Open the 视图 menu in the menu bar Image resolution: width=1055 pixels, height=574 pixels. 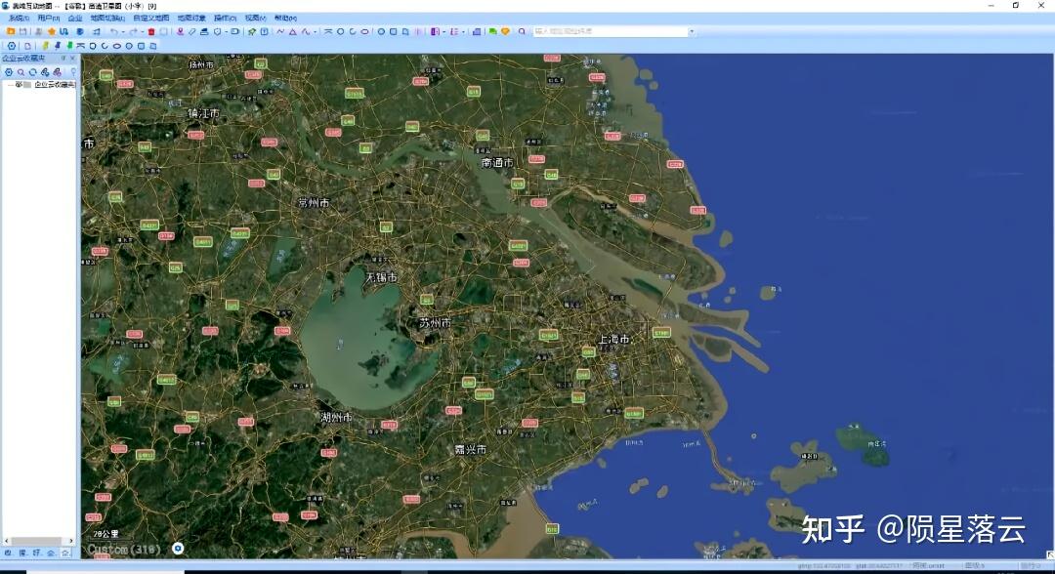(256, 19)
